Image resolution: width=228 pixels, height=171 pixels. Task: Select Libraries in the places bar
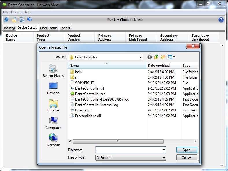(53, 106)
